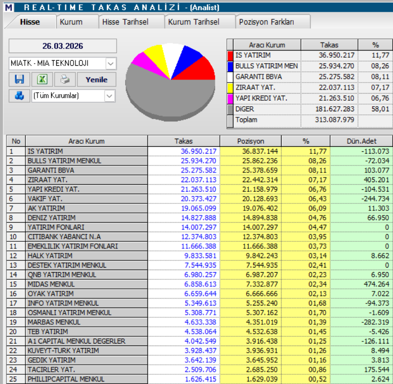Export data with the Excel icon
Viewport: 393px width, 384px height.
42,79
